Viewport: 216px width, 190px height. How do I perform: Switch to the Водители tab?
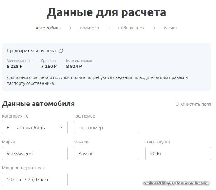(89, 28)
